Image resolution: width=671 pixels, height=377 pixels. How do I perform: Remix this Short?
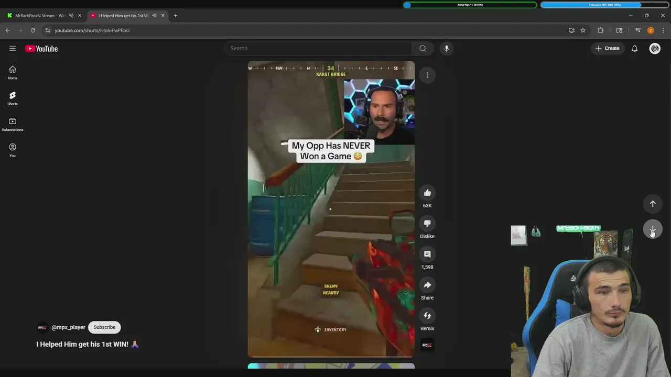point(427,316)
